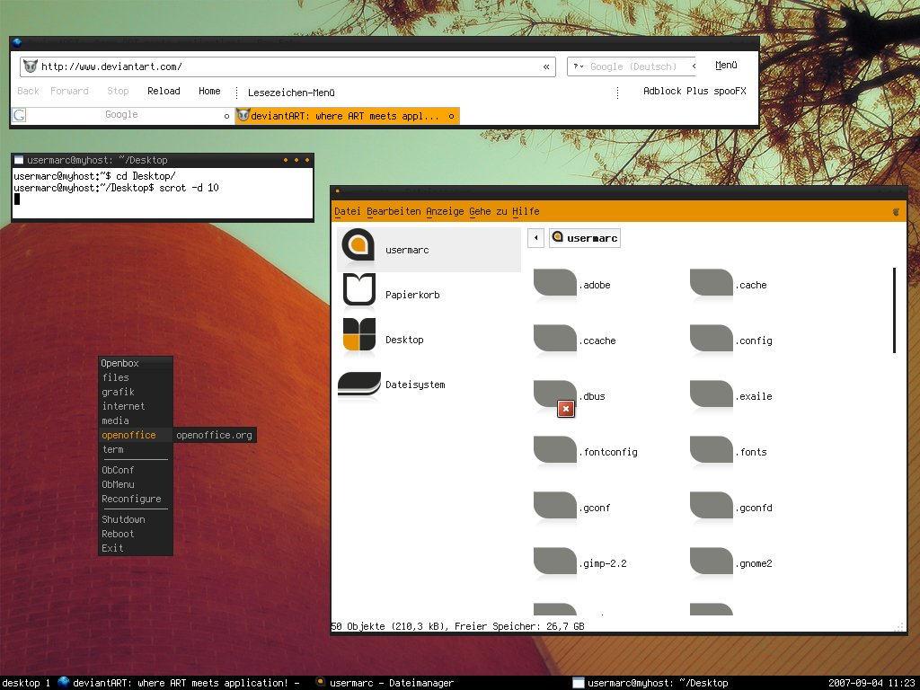Select the .fontconfig folder icon
920x690 pixels.
(554, 451)
